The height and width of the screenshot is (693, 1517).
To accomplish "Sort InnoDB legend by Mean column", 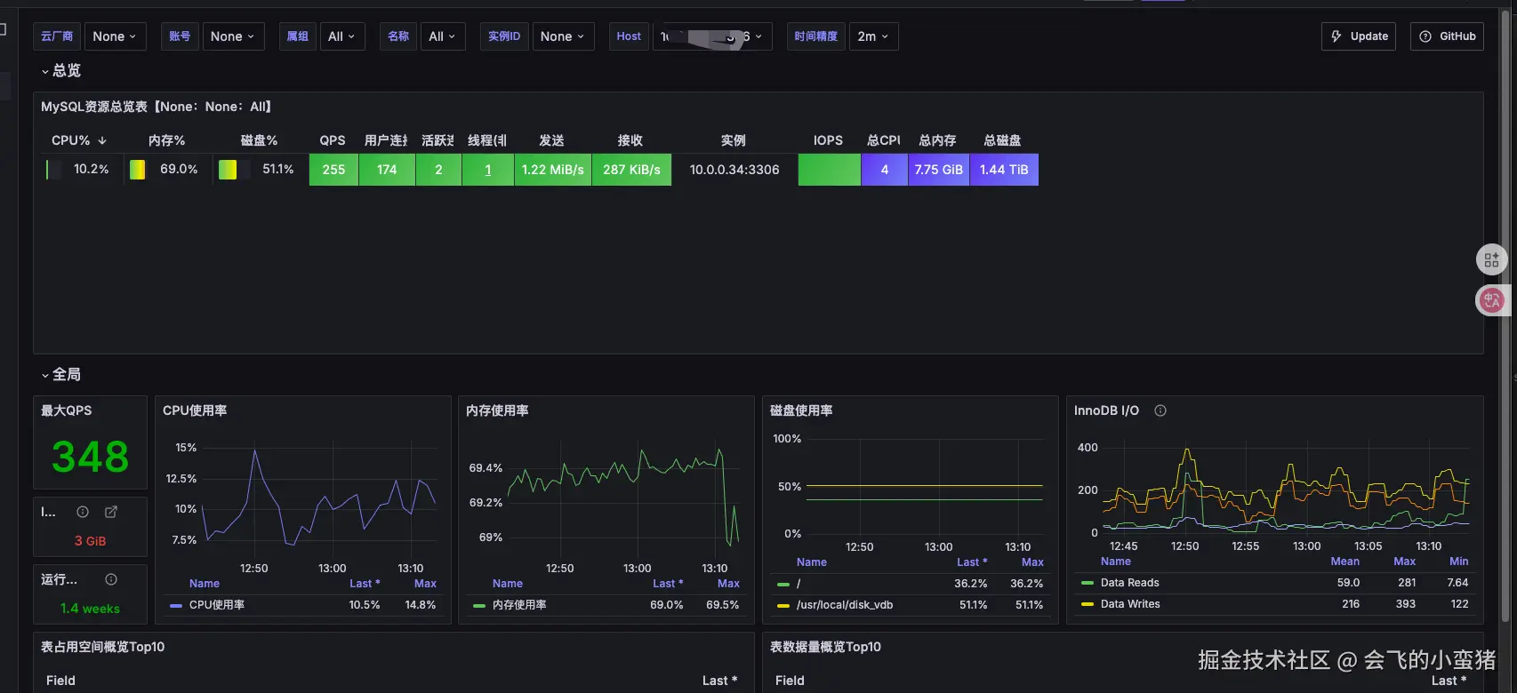I will [1344, 562].
